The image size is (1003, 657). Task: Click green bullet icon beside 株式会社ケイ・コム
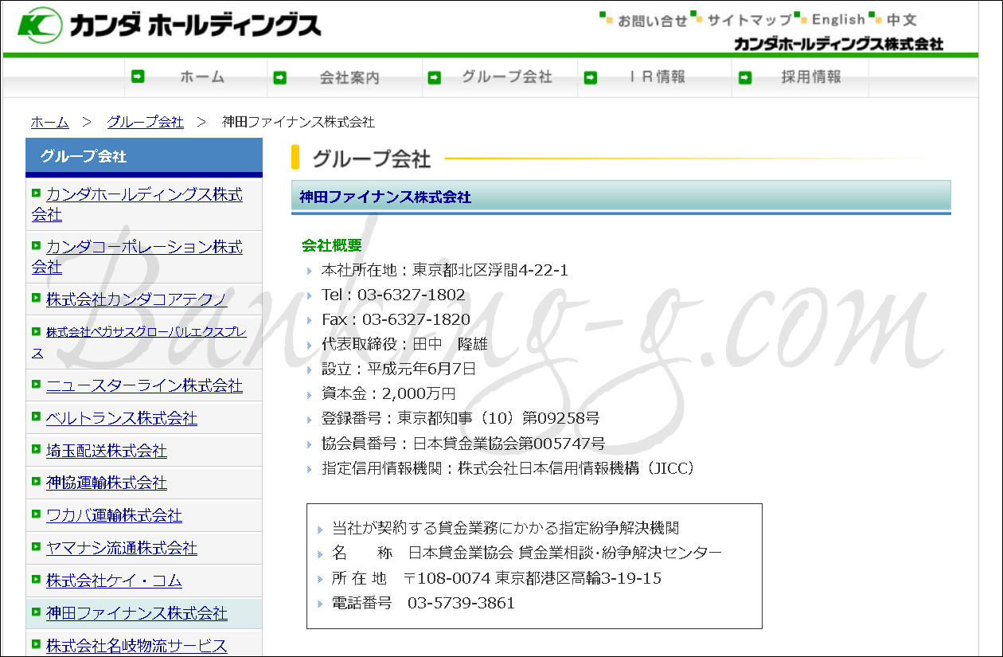tap(36, 578)
